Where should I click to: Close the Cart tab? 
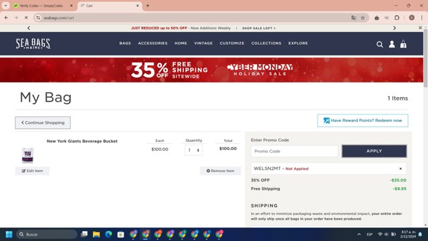click(138, 5)
